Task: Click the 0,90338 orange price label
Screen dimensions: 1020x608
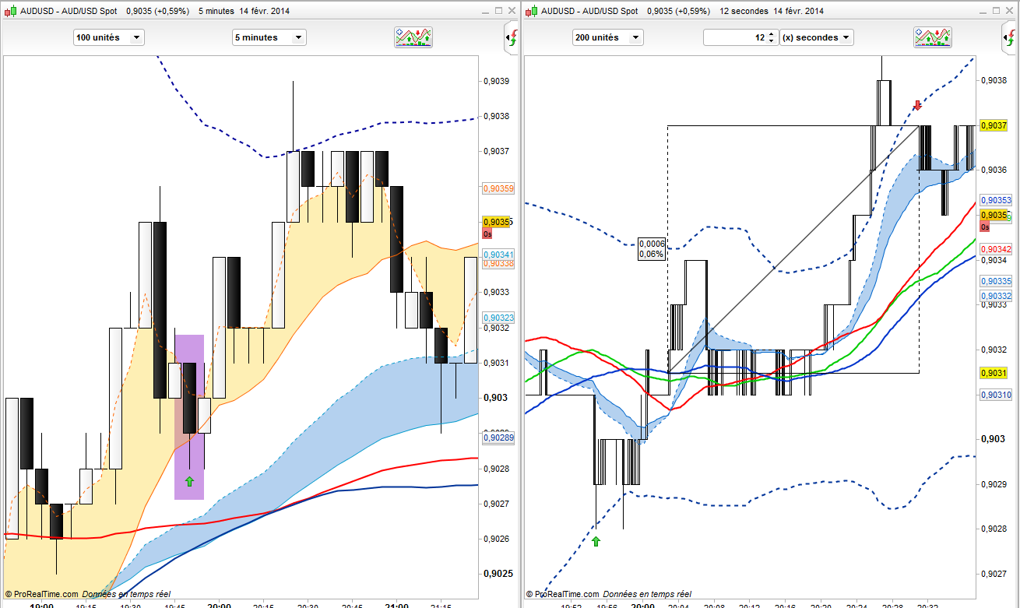Action: [x=498, y=264]
